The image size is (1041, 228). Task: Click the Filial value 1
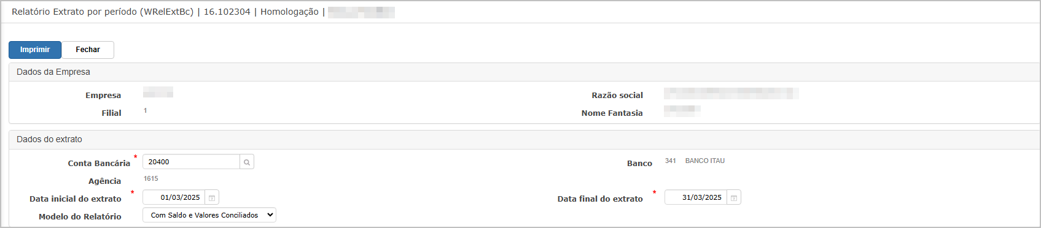[x=146, y=110]
